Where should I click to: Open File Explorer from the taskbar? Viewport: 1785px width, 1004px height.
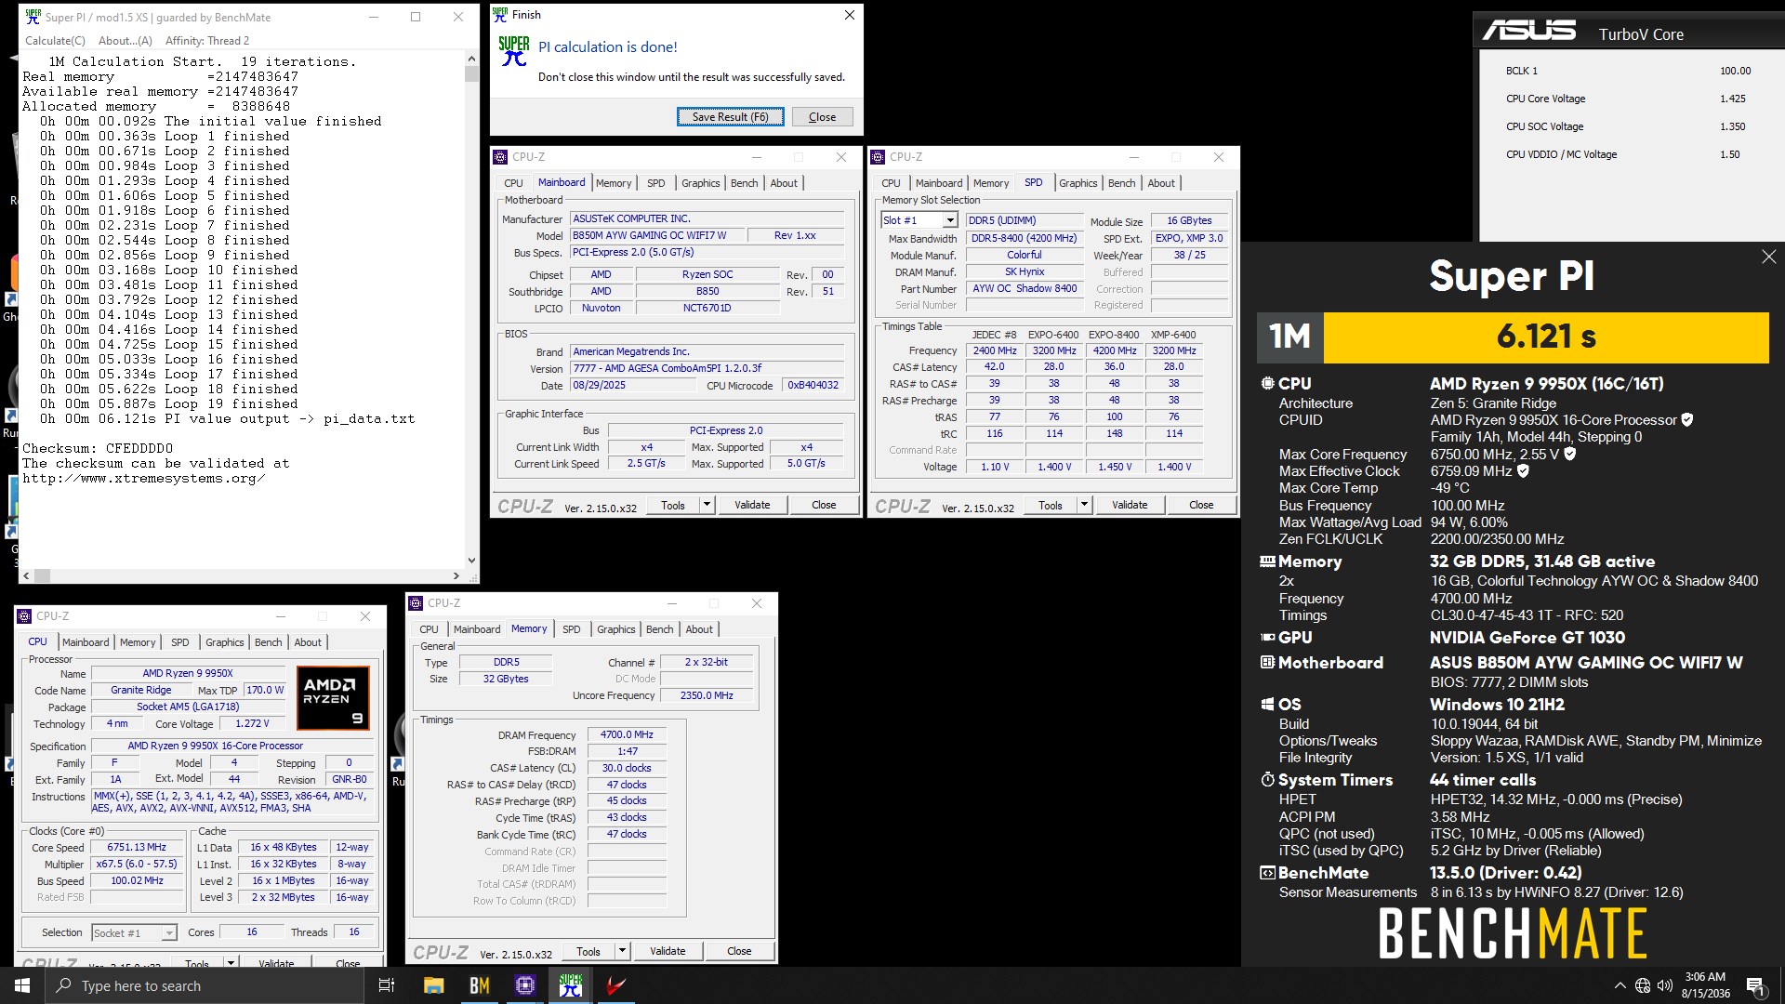pos(433,985)
